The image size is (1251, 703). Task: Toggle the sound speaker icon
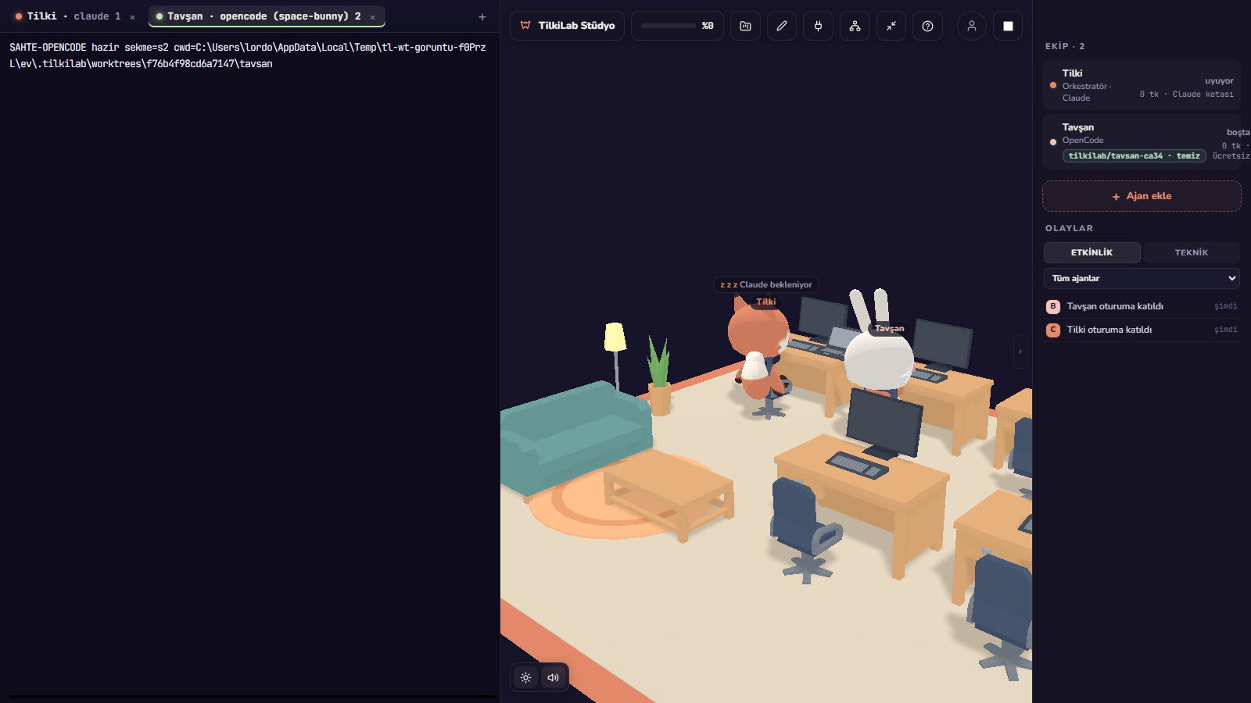click(x=553, y=677)
